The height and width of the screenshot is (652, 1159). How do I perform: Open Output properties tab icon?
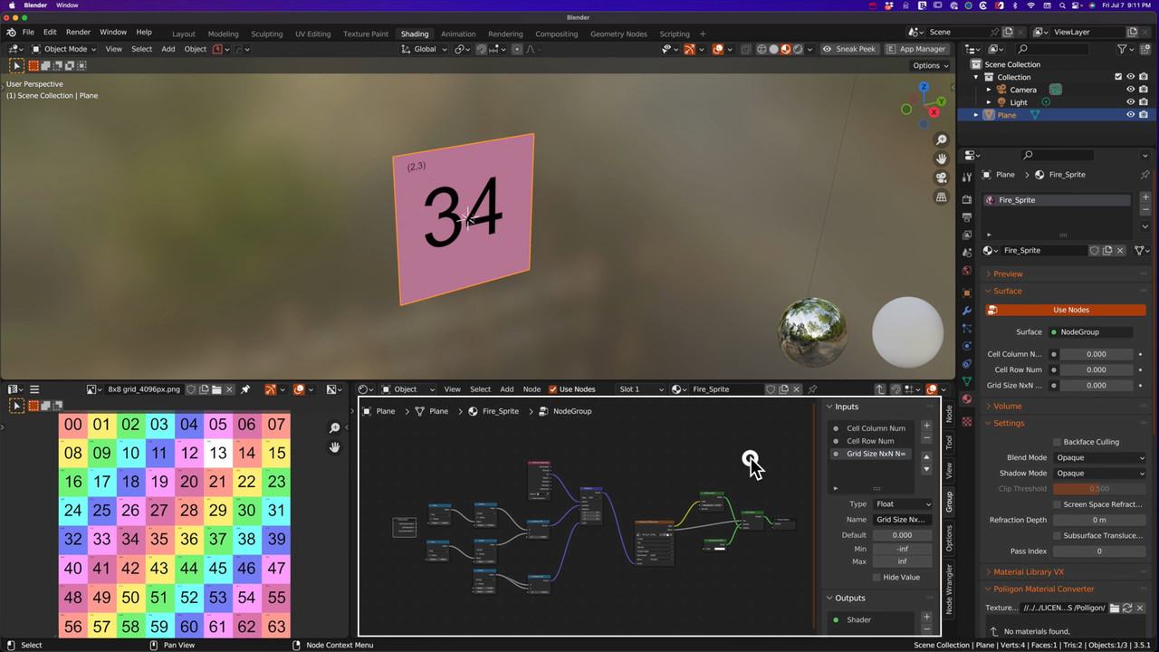[x=967, y=217]
